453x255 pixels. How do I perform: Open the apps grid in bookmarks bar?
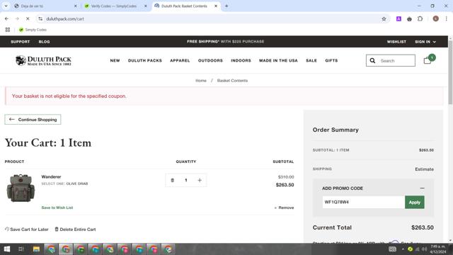[8, 30]
